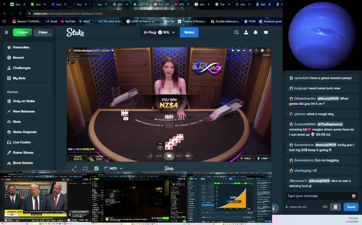Click the Type your message chat field
This screenshot has height=225, width=362.
(x=319, y=196)
